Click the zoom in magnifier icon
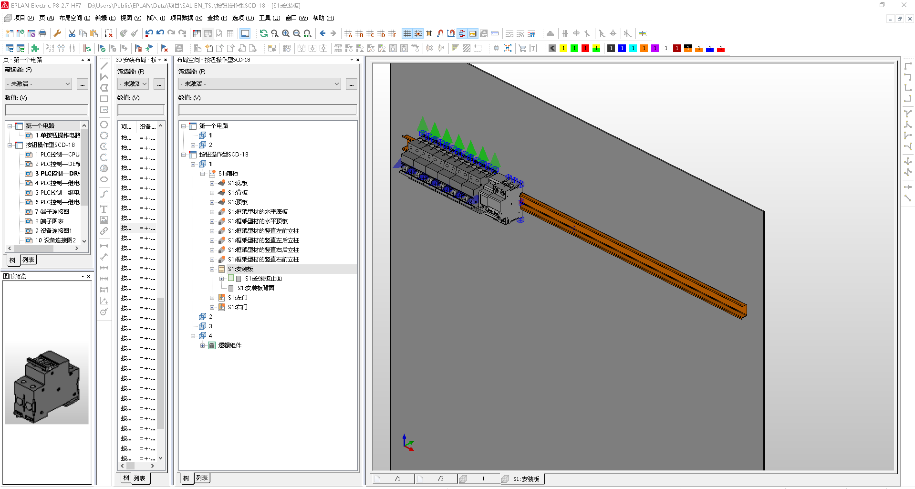This screenshot has width=915, height=489. coord(286,33)
